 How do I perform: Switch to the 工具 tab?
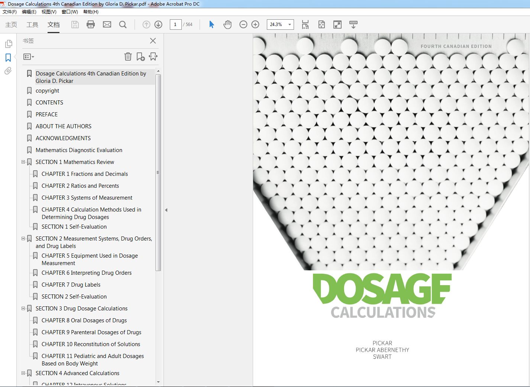click(32, 25)
